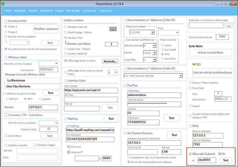Click the Yavin URL Server field
The image size is (238, 167).
pyautogui.click(x=91, y=90)
